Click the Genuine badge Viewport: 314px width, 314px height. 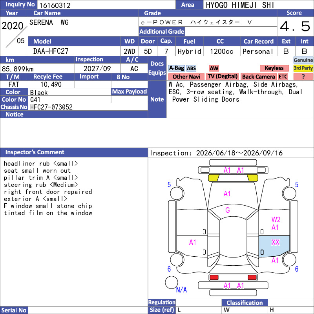click(303, 60)
